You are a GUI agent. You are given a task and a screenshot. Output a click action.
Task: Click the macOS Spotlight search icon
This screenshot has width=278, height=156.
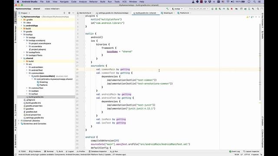pos(255,2)
